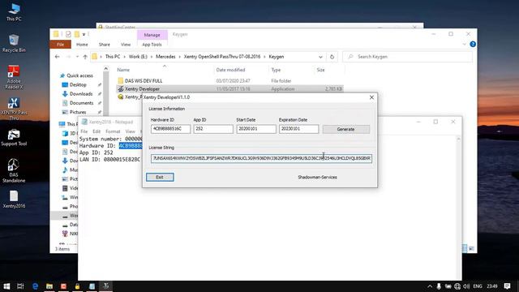Viewport: 519px width, 292px height.
Task: Open Recycle Bin on desktop
Action: [14, 43]
